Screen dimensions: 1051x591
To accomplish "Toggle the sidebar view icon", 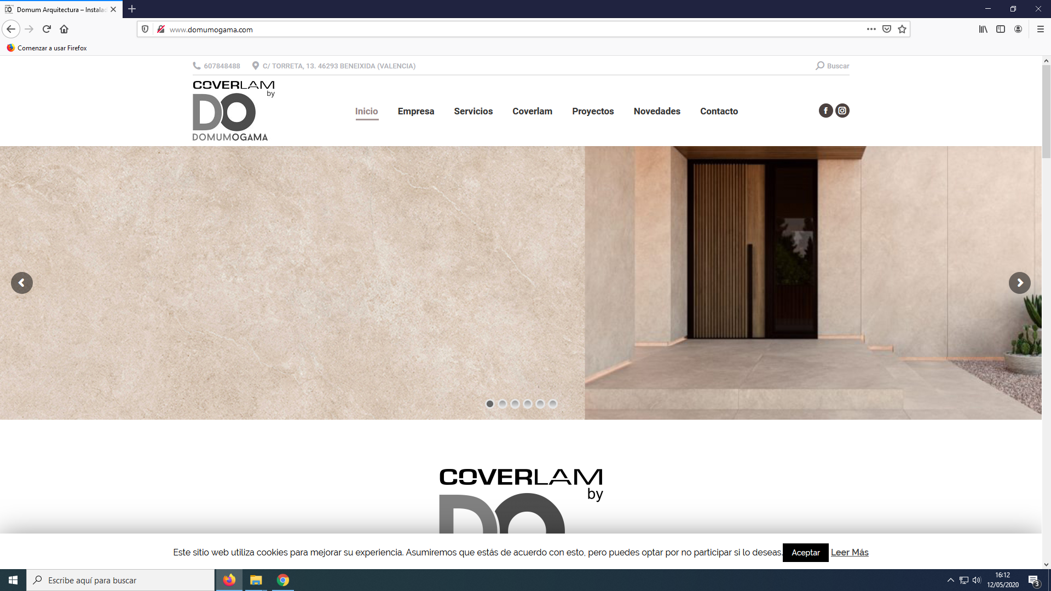I will click(1001, 29).
